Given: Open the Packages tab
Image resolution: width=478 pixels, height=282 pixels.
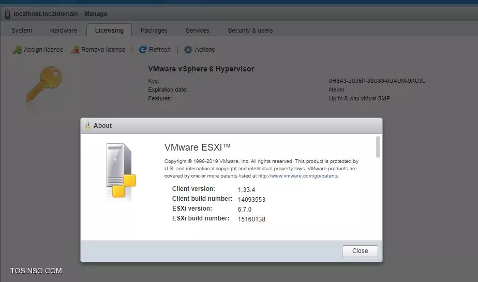Looking at the screenshot, I should [154, 31].
